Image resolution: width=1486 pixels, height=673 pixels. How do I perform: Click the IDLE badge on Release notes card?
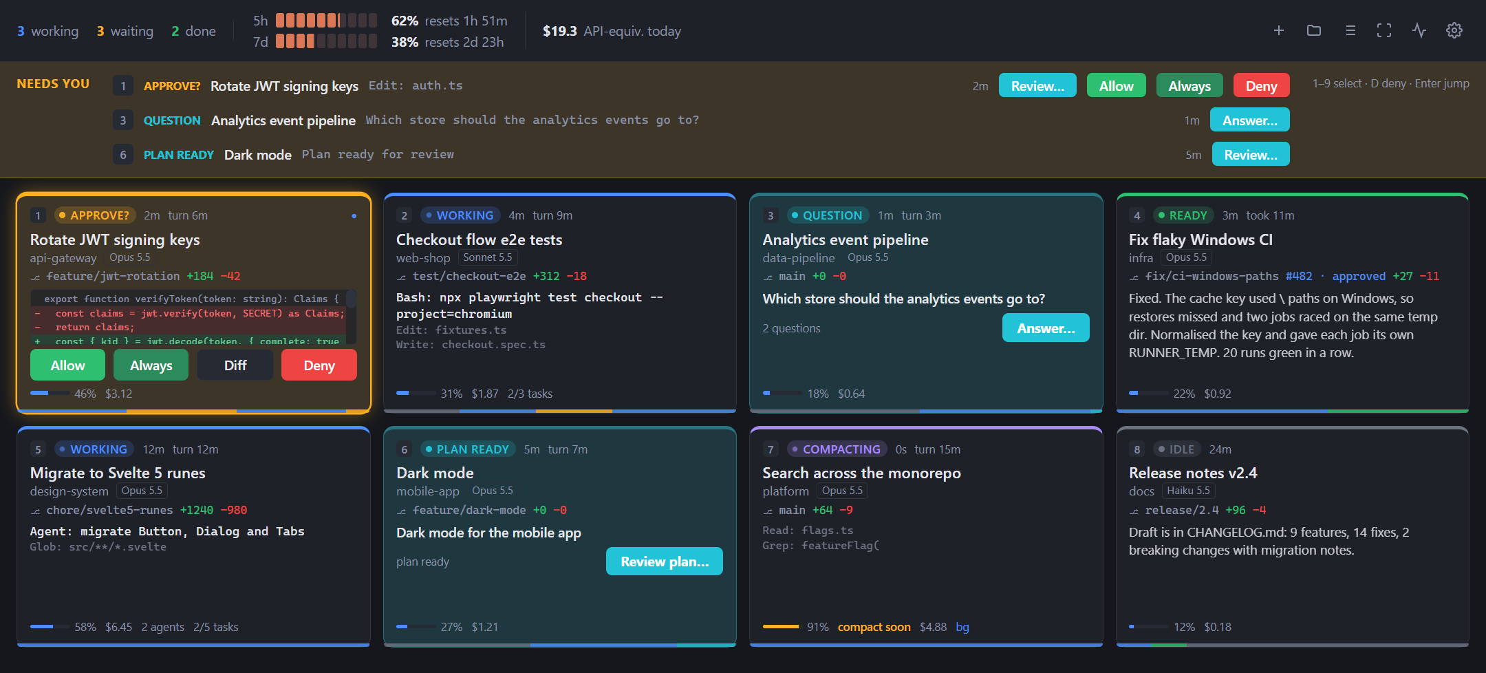tap(1176, 449)
